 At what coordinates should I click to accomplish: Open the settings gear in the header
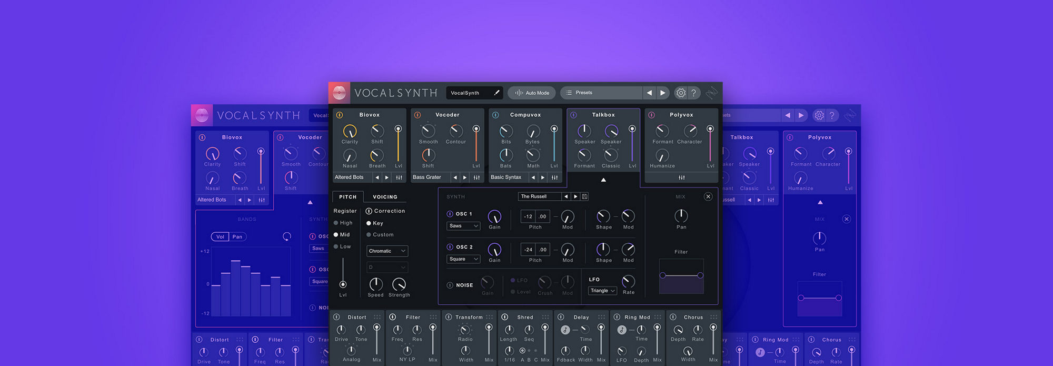click(x=681, y=93)
